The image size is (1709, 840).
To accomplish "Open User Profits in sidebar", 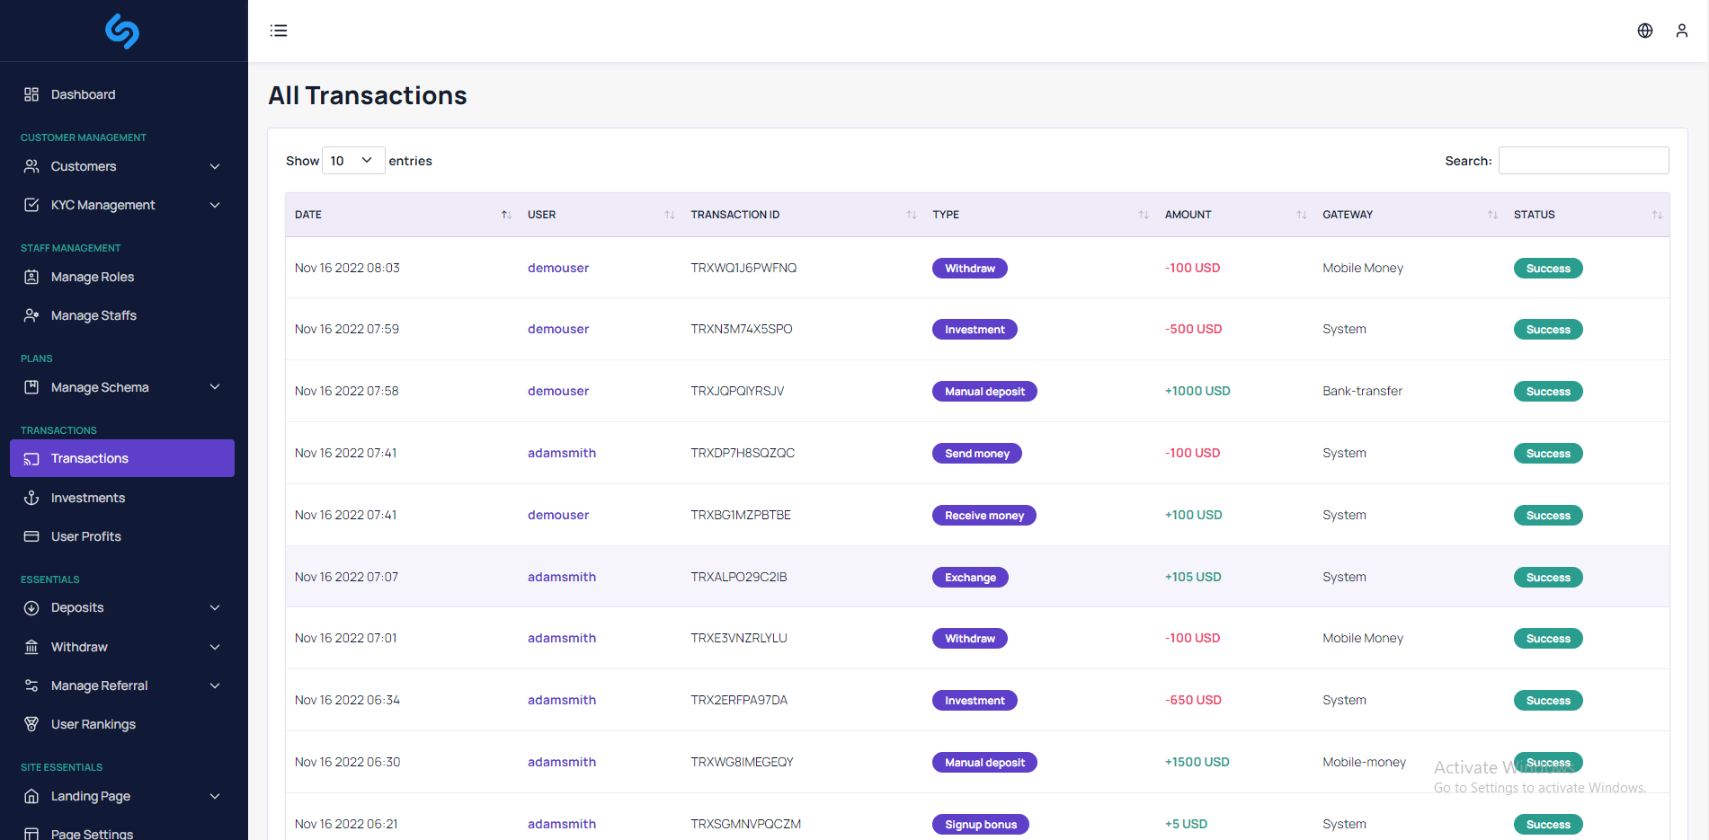I will [86, 536].
